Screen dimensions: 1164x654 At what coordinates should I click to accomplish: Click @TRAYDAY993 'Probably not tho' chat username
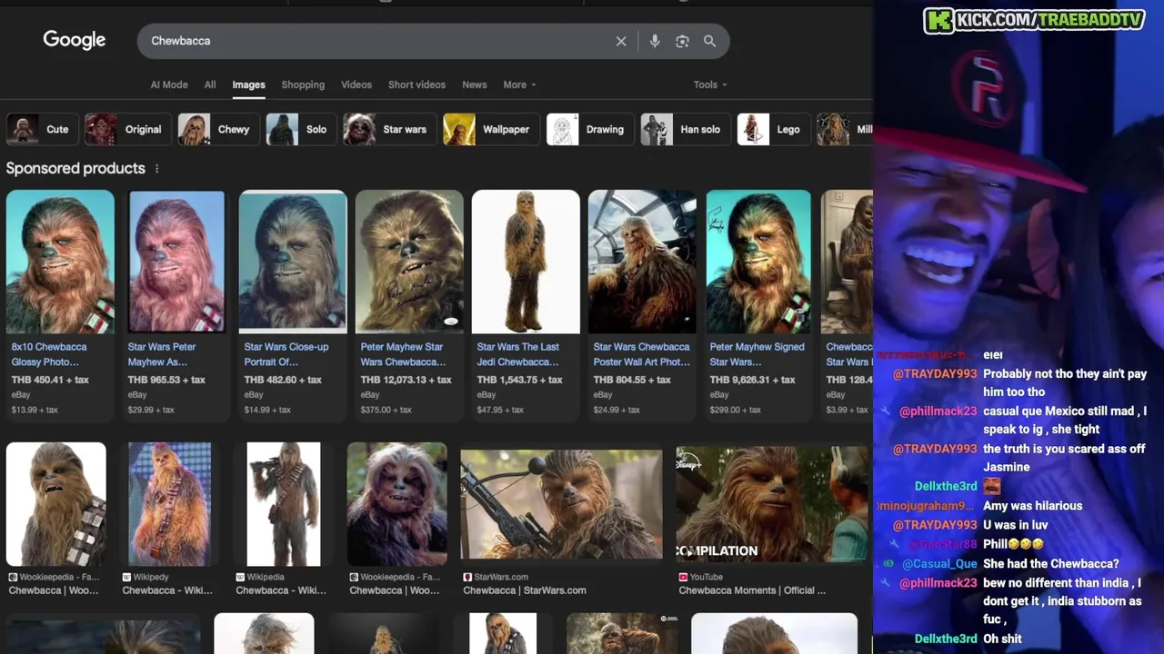pyautogui.click(x=935, y=373)
